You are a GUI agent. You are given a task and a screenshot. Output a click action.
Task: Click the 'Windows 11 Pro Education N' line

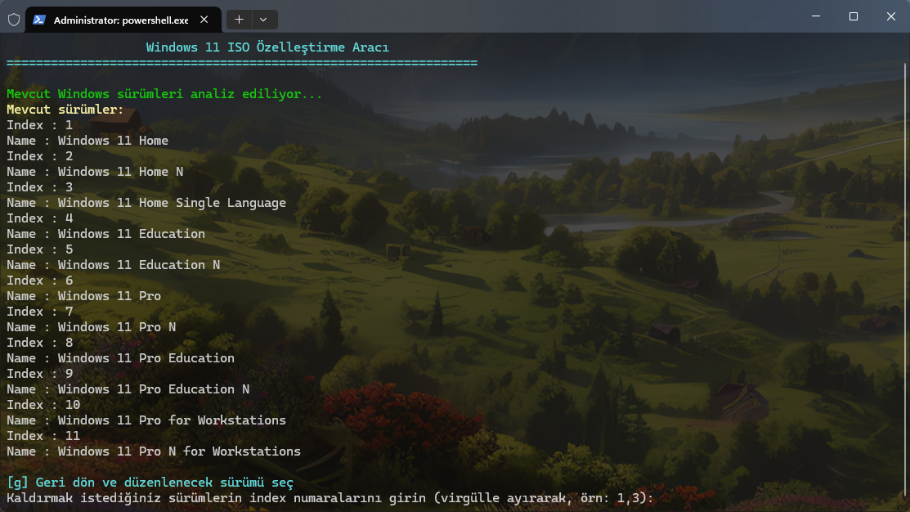click(x=128, y=389)
